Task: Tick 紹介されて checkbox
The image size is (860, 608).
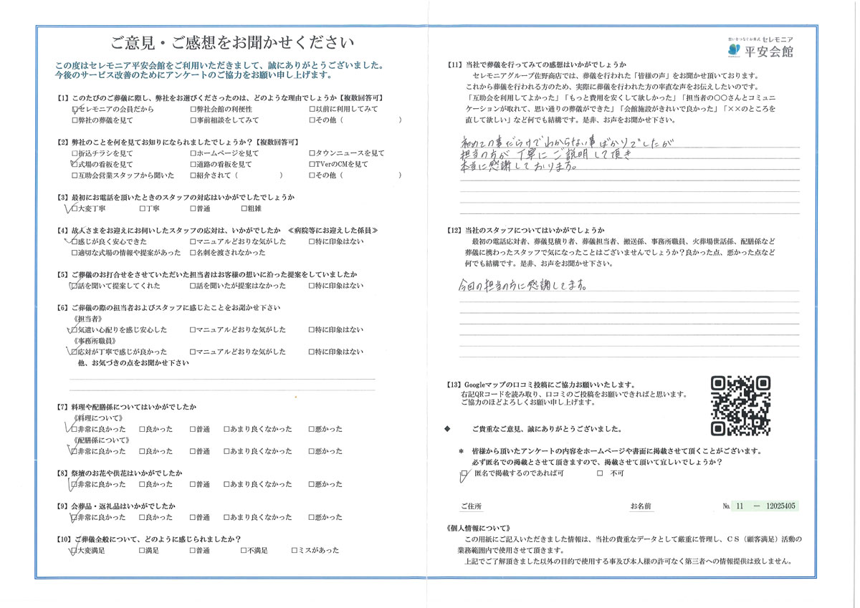Action: tap(193, 175)
